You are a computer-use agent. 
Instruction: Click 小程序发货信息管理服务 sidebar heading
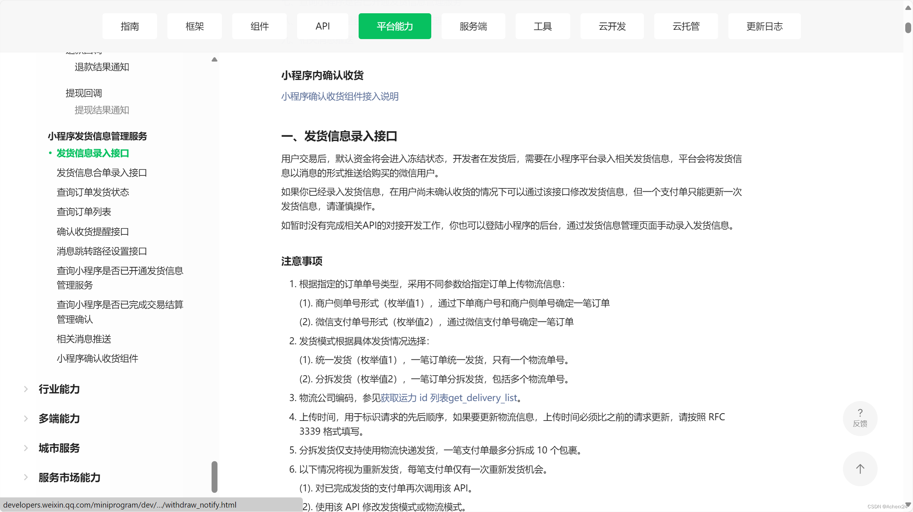97,136
